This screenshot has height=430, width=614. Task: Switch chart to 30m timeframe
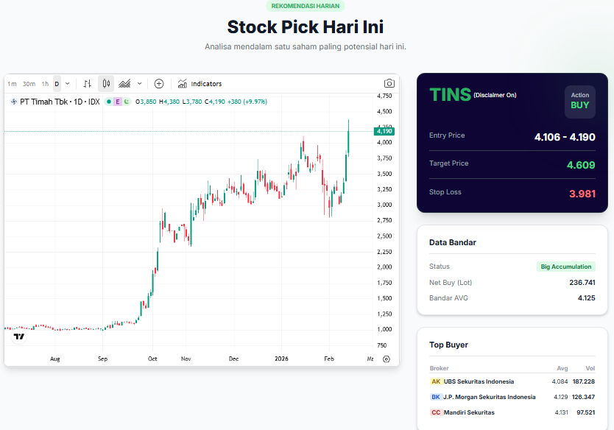pyautogui.click(x=29, y=84)
